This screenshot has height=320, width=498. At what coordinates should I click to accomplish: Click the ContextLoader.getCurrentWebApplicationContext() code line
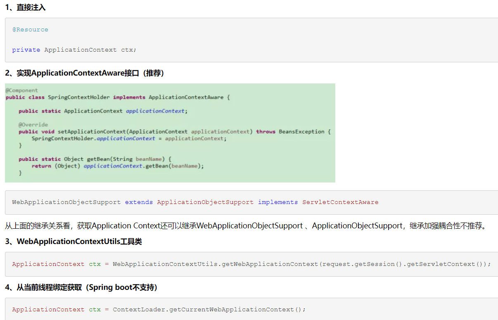coord(159,310)
